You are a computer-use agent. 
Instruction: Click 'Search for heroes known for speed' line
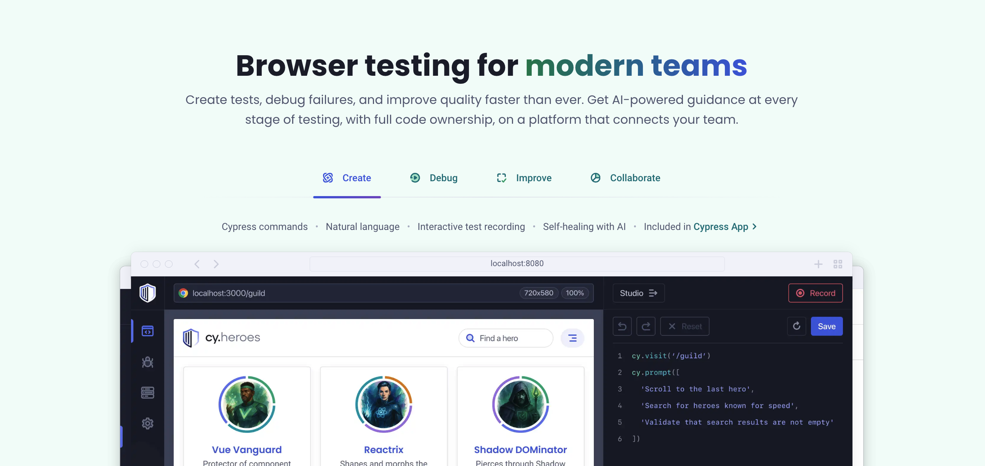pyautogui.click(x=719, y=406)
